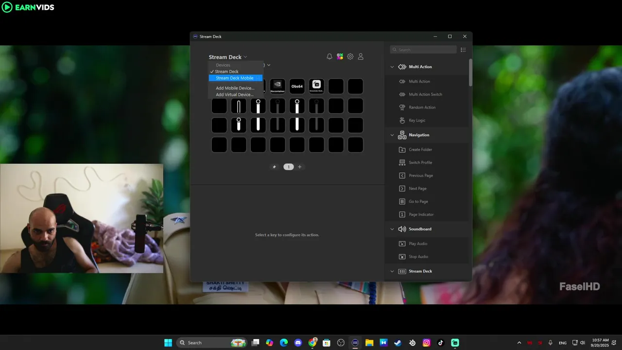Click the Go to Page icon
The width and height of the screenshot is (622, 350).
pos(402,201)
